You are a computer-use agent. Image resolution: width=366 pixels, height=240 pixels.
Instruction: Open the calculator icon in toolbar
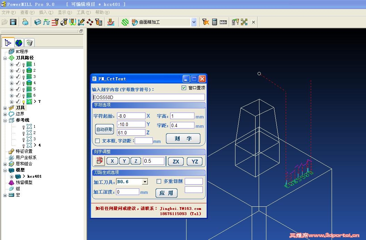pos(215,22)
